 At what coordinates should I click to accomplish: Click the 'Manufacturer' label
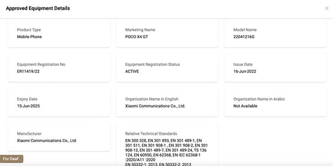point(29,133)
